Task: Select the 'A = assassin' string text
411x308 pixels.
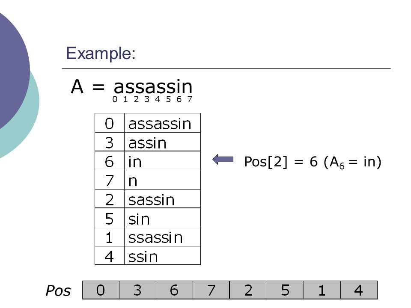Action: click(x=131, y=87)
